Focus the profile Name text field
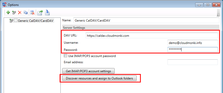The width and height of the screenshot is (223, 93). click(146, 20)
